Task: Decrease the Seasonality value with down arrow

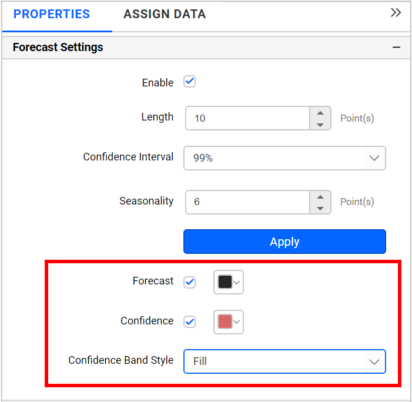Action: [x=320, y=208]
